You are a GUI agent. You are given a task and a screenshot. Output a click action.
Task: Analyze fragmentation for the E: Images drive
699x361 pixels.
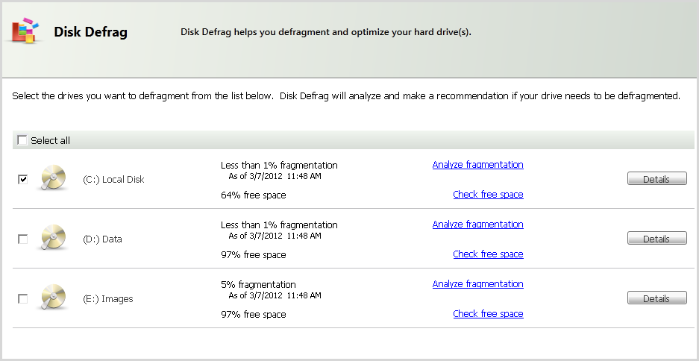(x=478, y=284)
